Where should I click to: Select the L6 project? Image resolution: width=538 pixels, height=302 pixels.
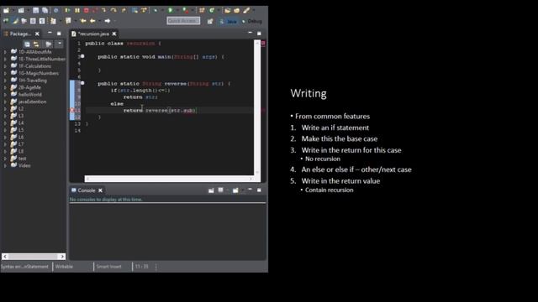20,138
